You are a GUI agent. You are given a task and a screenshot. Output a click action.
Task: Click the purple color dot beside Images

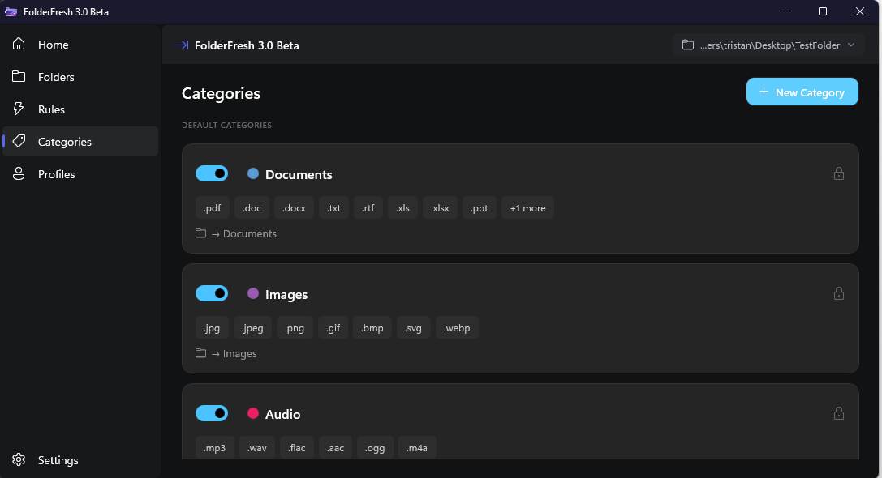coord(253,293)
